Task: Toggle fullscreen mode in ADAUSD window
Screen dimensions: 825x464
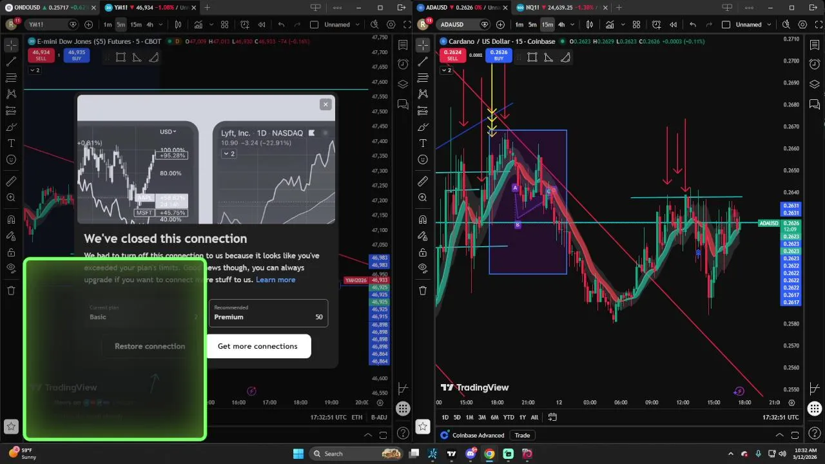Action: click(x=820, y=24)
